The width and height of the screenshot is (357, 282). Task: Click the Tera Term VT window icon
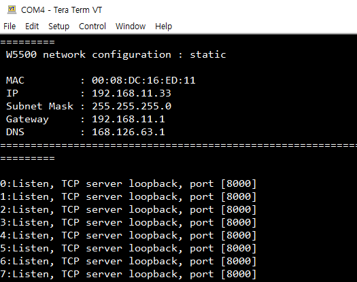12,10
